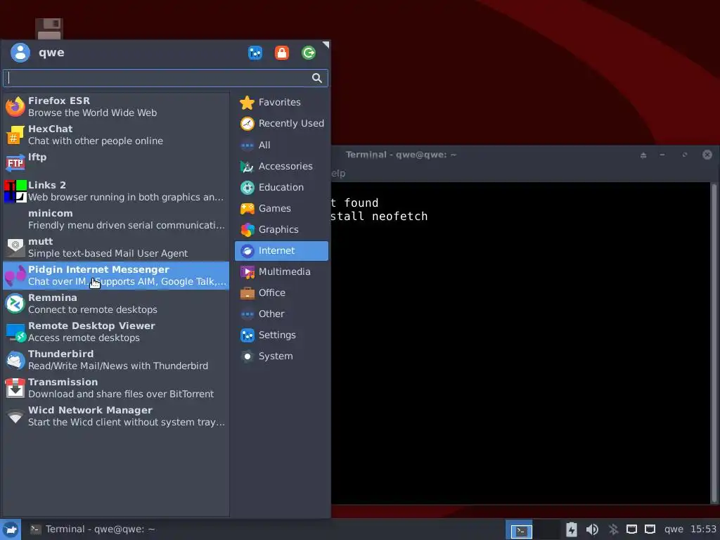Select the Other category
Screen dimensions: 720x540
pos(281,314)
